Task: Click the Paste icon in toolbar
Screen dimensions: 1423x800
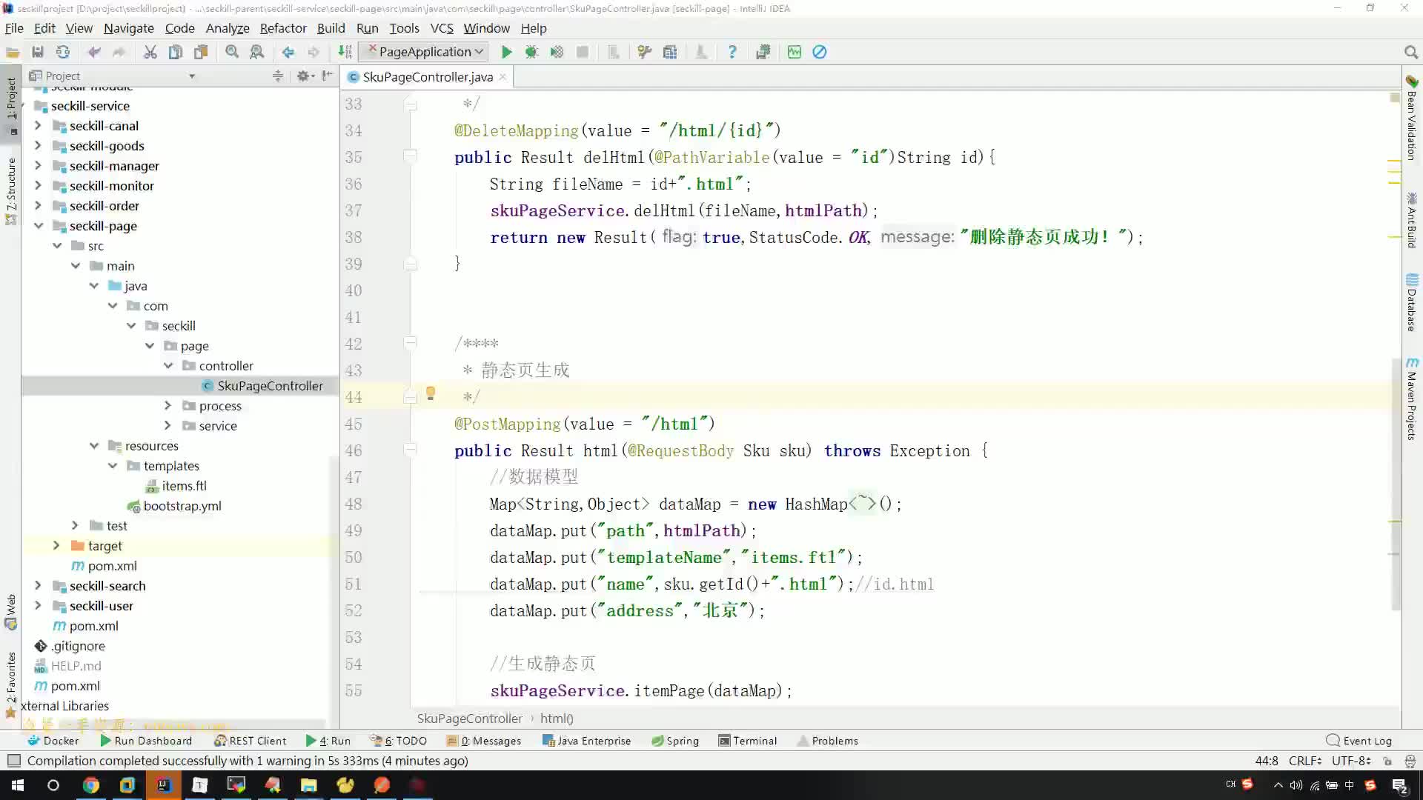Action: click(201, 52)
